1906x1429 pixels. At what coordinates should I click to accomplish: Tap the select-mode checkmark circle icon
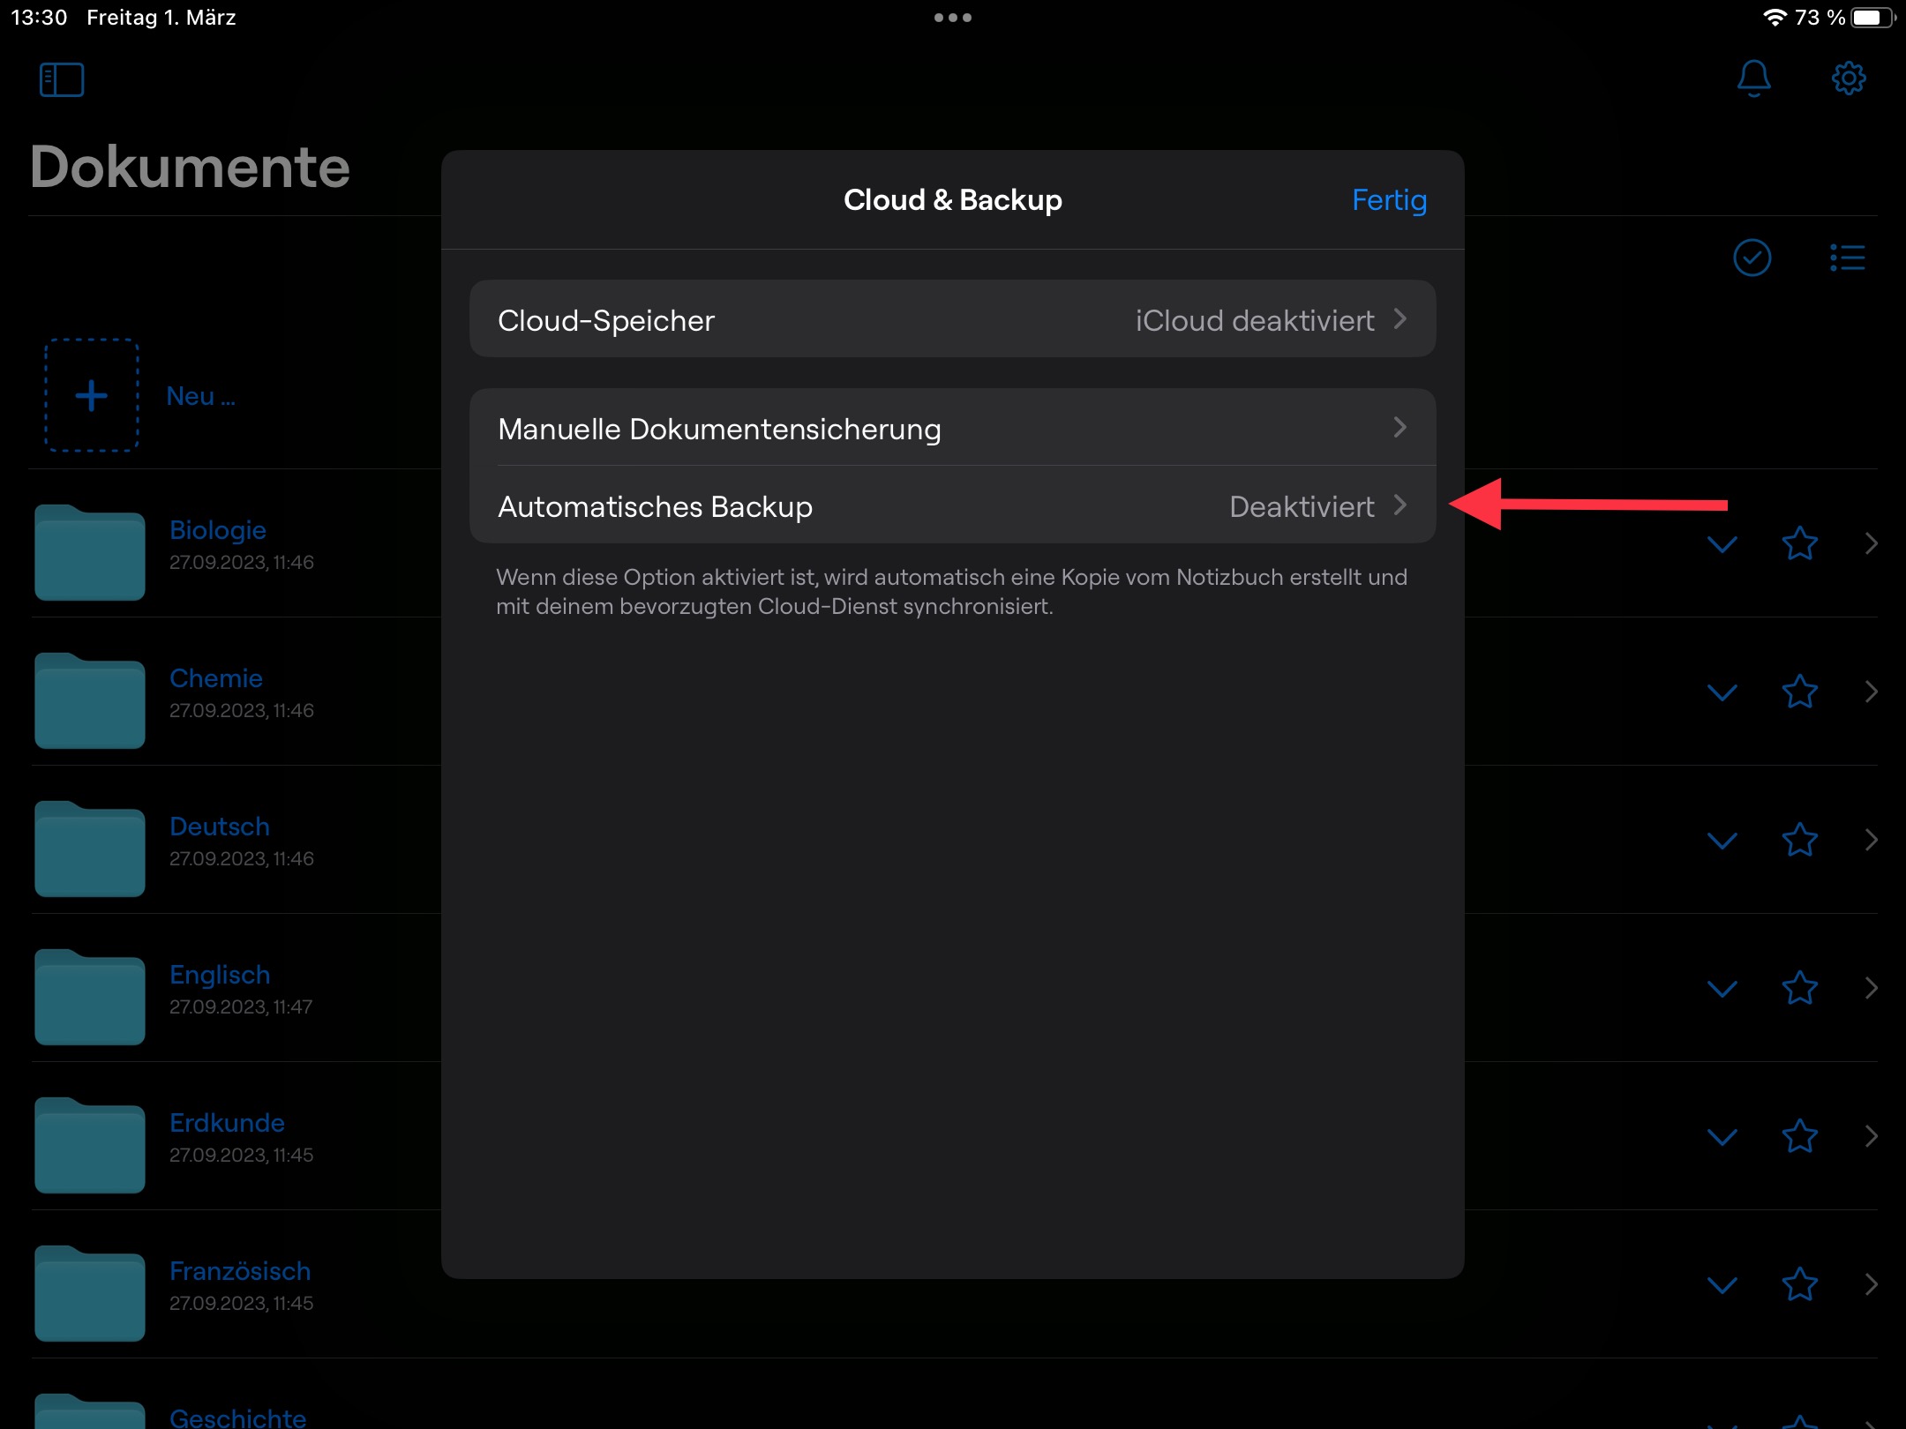(1752, 258)
